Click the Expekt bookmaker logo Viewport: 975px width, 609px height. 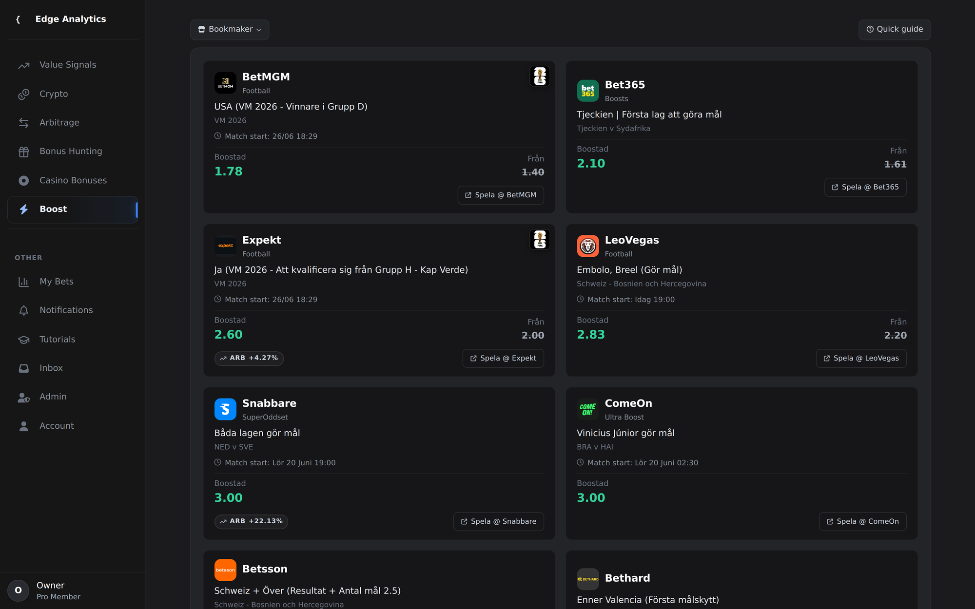coord(225,246)
